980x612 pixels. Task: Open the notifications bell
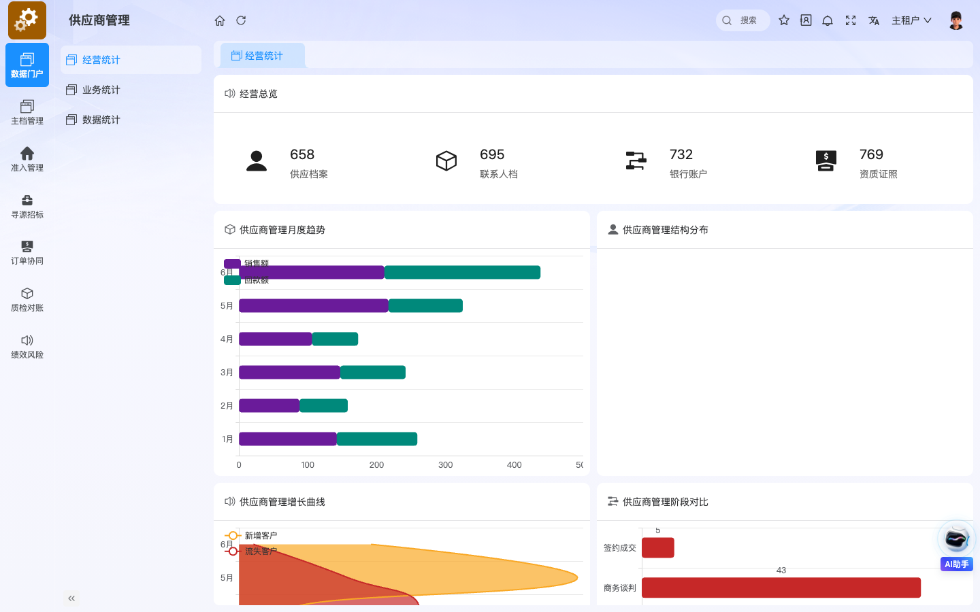[828, 20]
